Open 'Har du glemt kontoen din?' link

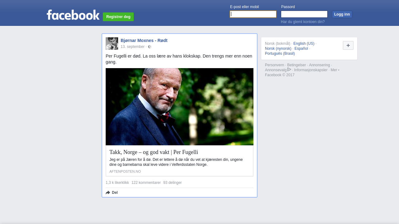tap(303, 22)
